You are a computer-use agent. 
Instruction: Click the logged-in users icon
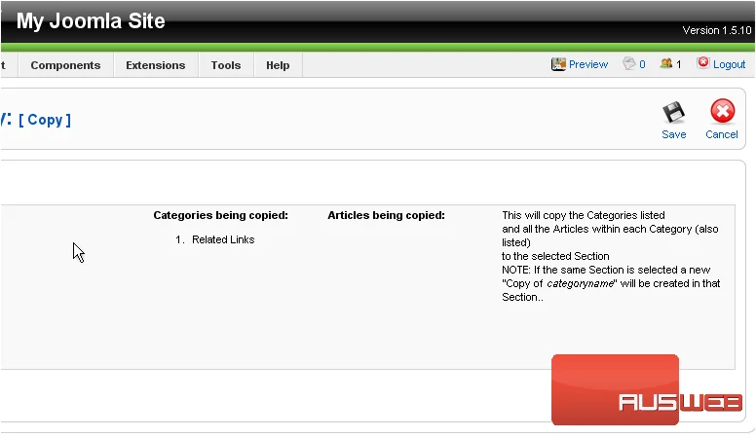point(666,63)
